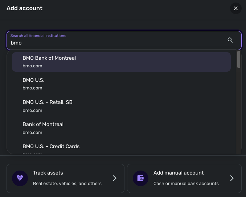
Task: Close the Add account dialog
Action: 235,8
